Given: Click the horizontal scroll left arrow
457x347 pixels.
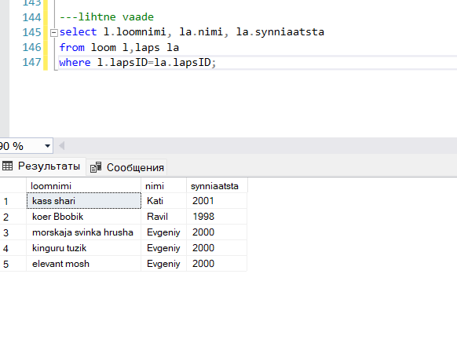Looking at the screenshot, I should (x=61, y=146).
